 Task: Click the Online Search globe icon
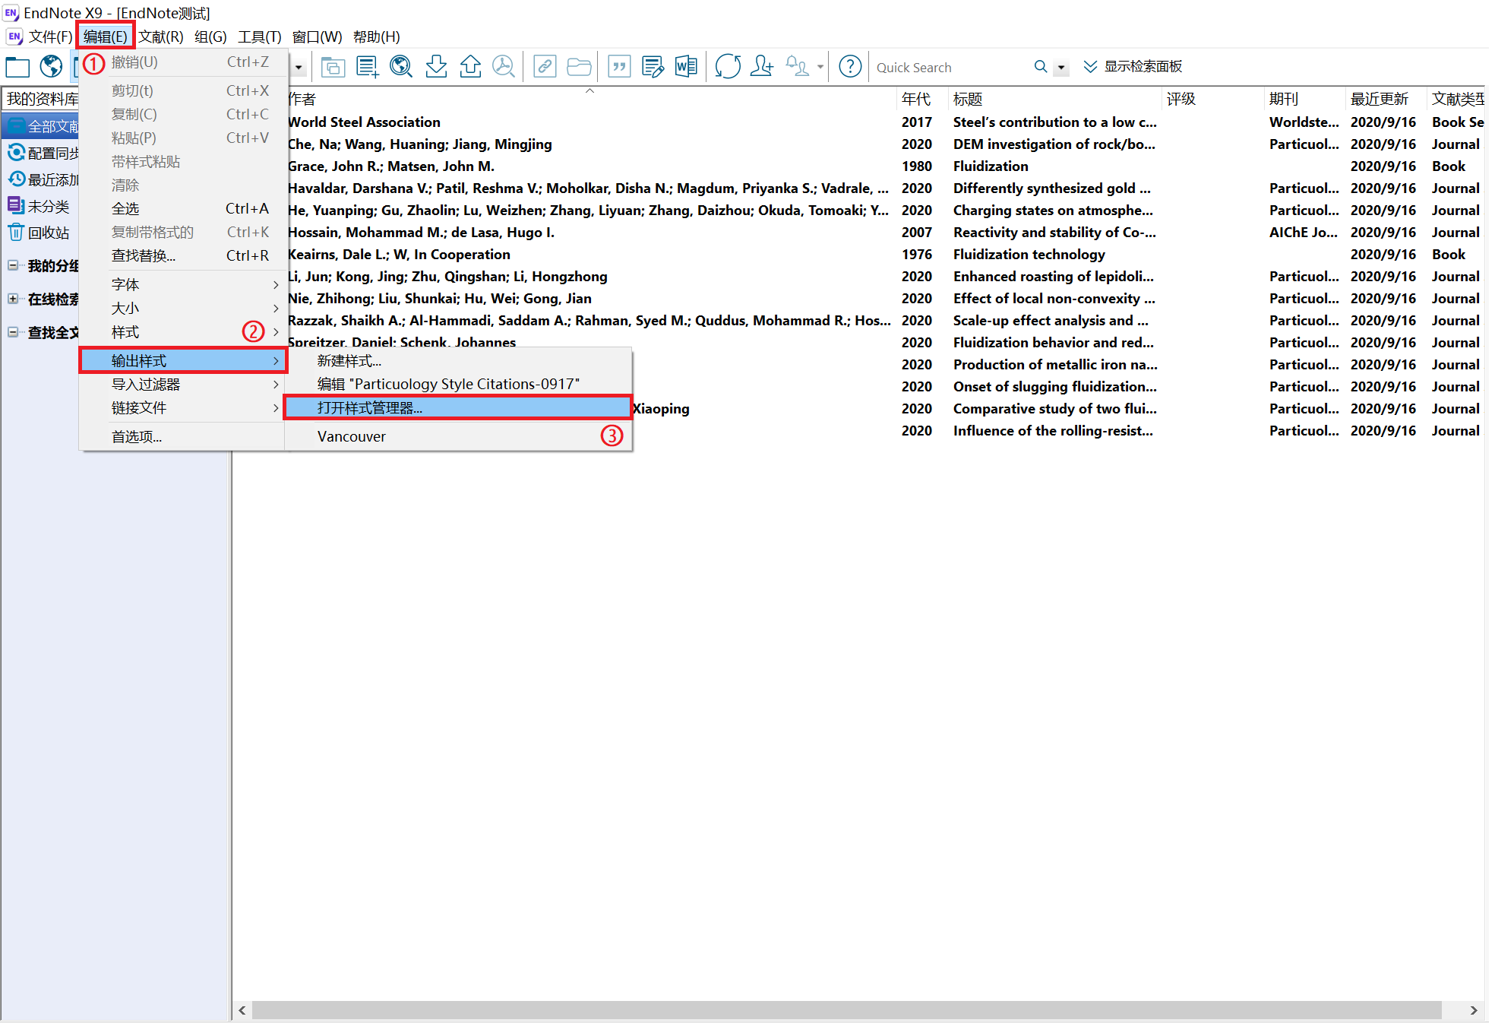click(51, 67)
